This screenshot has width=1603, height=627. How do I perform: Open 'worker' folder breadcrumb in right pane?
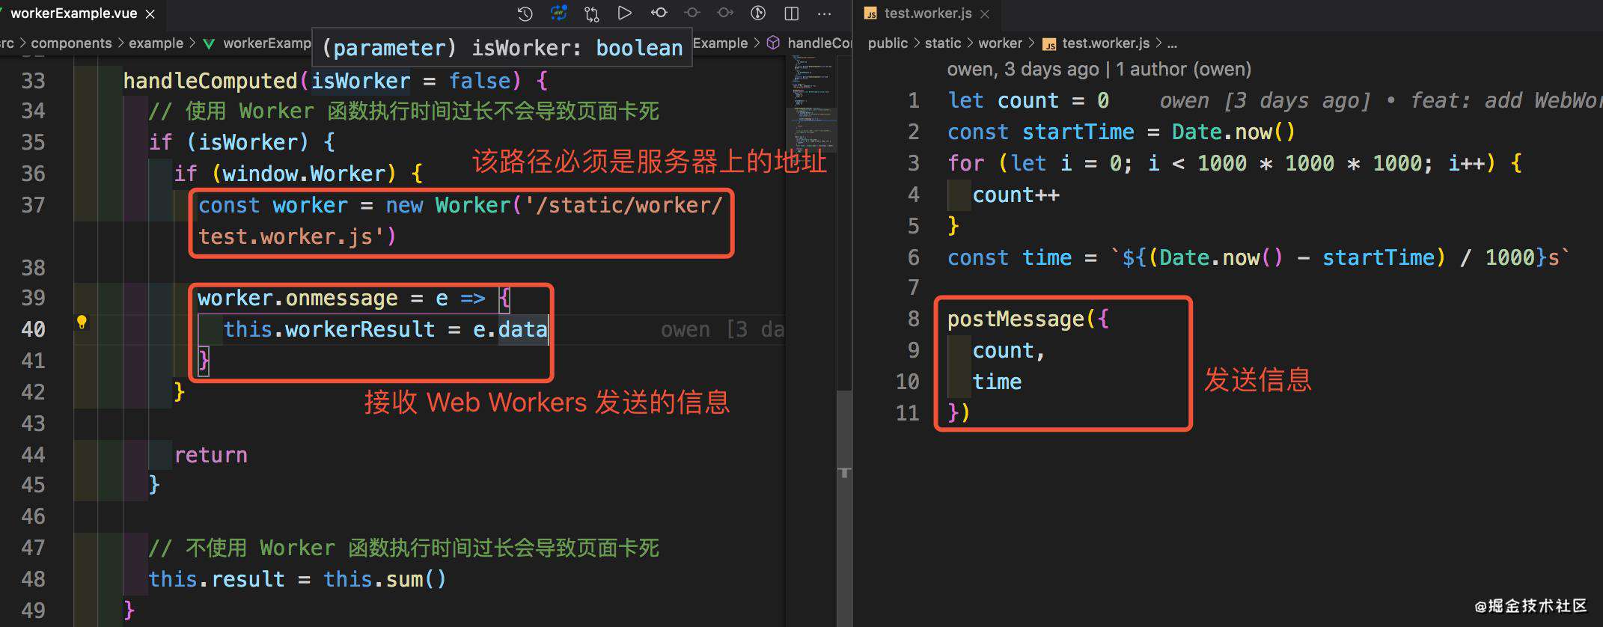pyautogui.click(x=1000, y=43)
